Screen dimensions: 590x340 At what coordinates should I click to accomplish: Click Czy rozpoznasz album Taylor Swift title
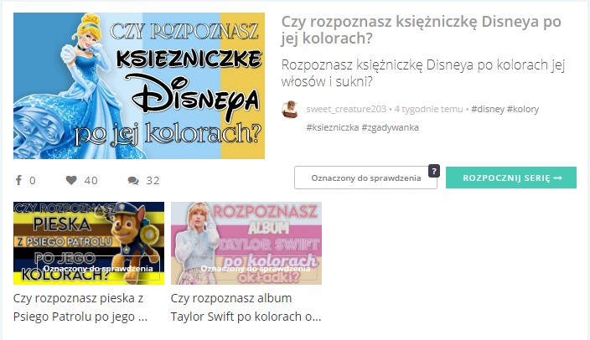(x=246, y=307)
